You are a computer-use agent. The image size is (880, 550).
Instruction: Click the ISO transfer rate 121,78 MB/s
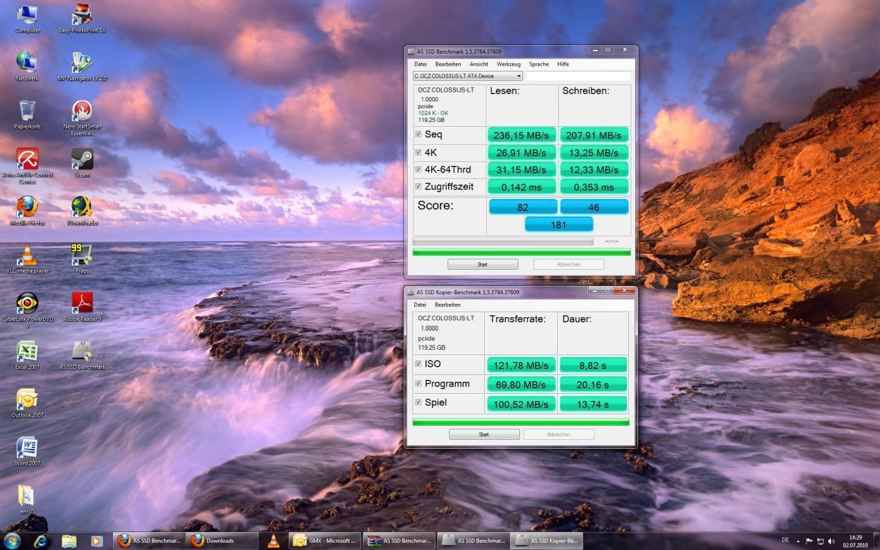click(521, 365)
